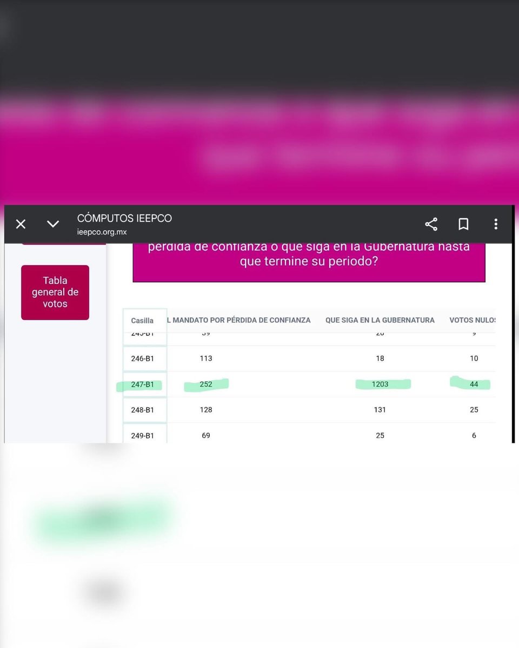Click the null votes value 44
The height and width of the screenshot is (648, 519).
pyautogui.click(x=474, y=384)
